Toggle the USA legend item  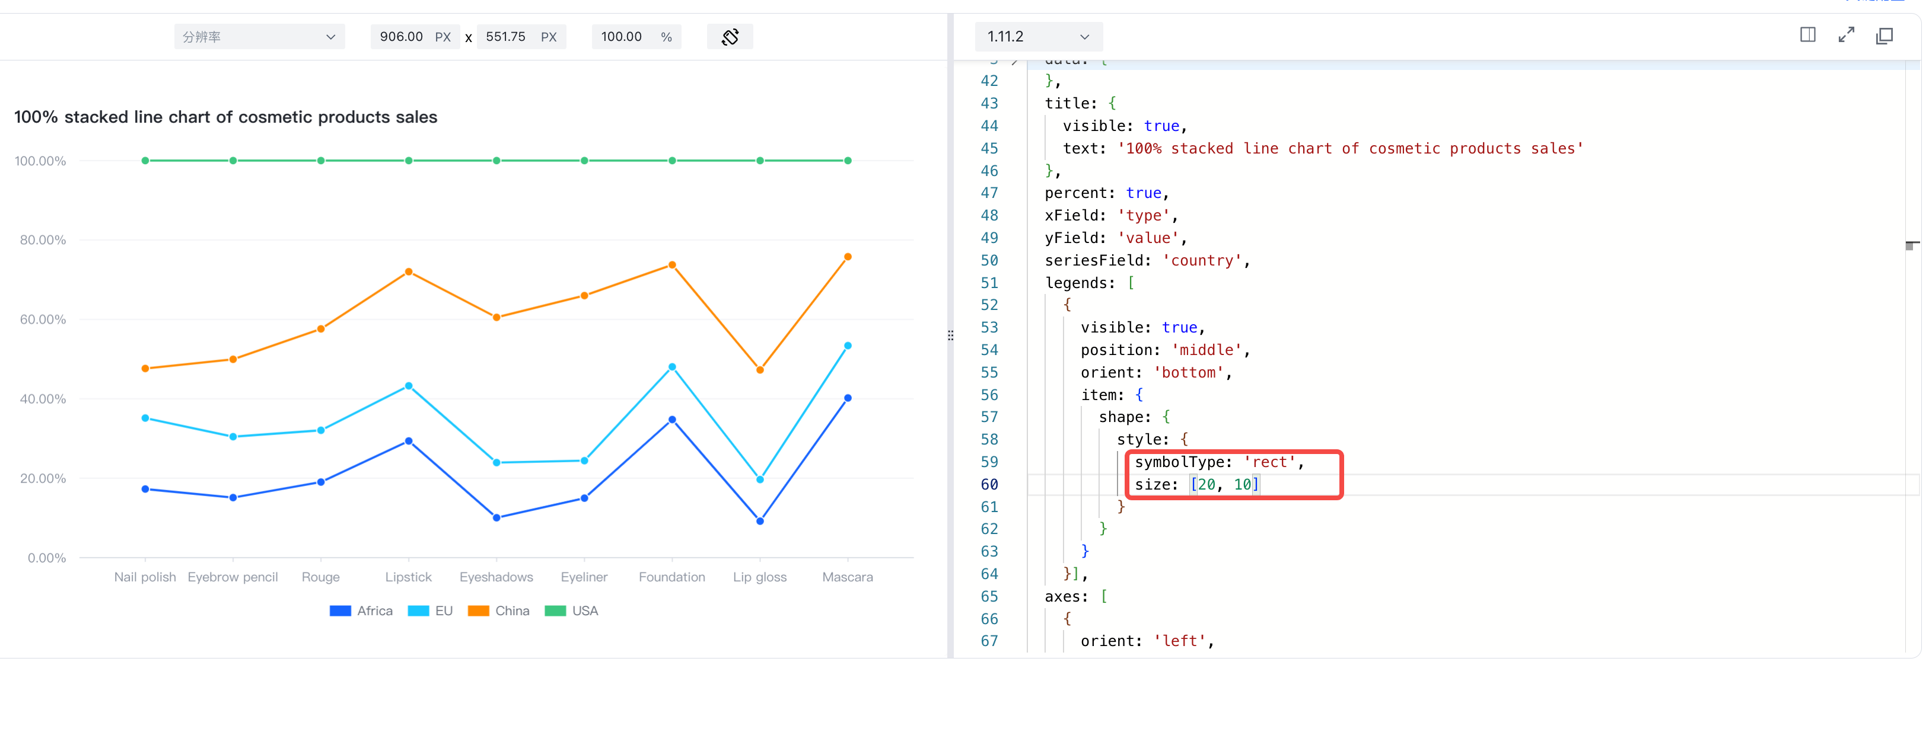[x=571, y=611]
